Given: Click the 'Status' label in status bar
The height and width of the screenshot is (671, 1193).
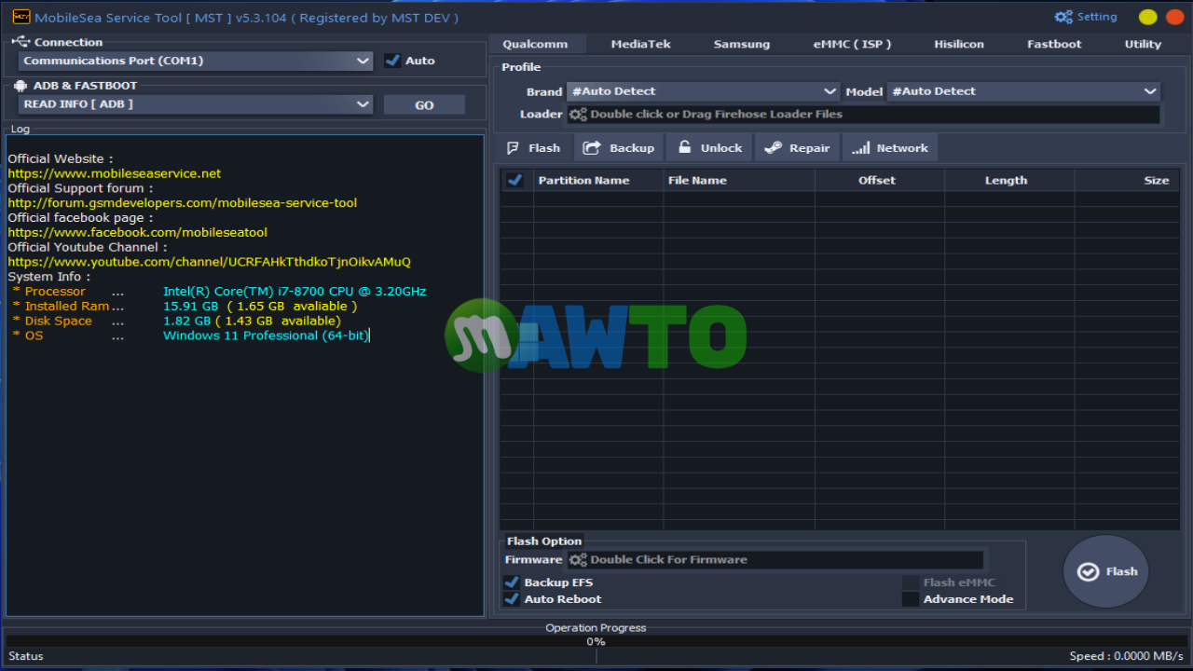Looking at the screenshot, I should [x=26, y=656].
